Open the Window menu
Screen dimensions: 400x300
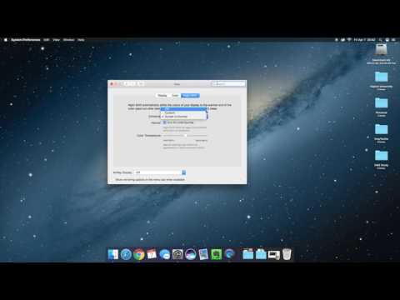click(x=68, y=40)
